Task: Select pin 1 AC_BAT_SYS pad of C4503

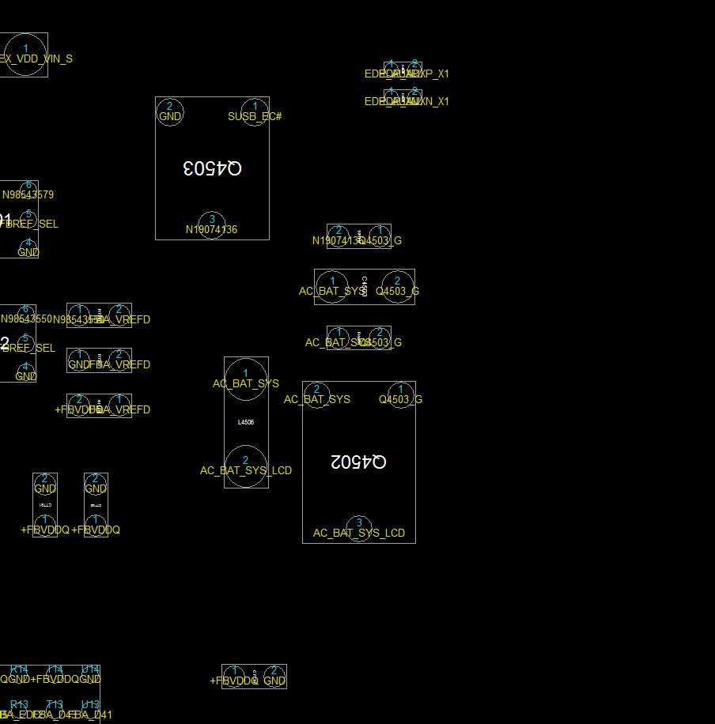Action: point(332,287)
